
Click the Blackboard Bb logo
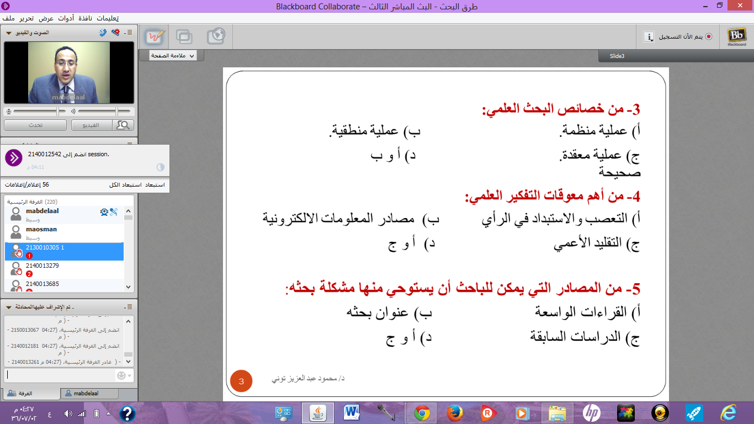click(x=736, y=37)
